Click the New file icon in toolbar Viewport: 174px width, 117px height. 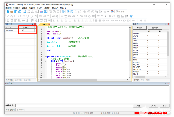pos(8,12)
